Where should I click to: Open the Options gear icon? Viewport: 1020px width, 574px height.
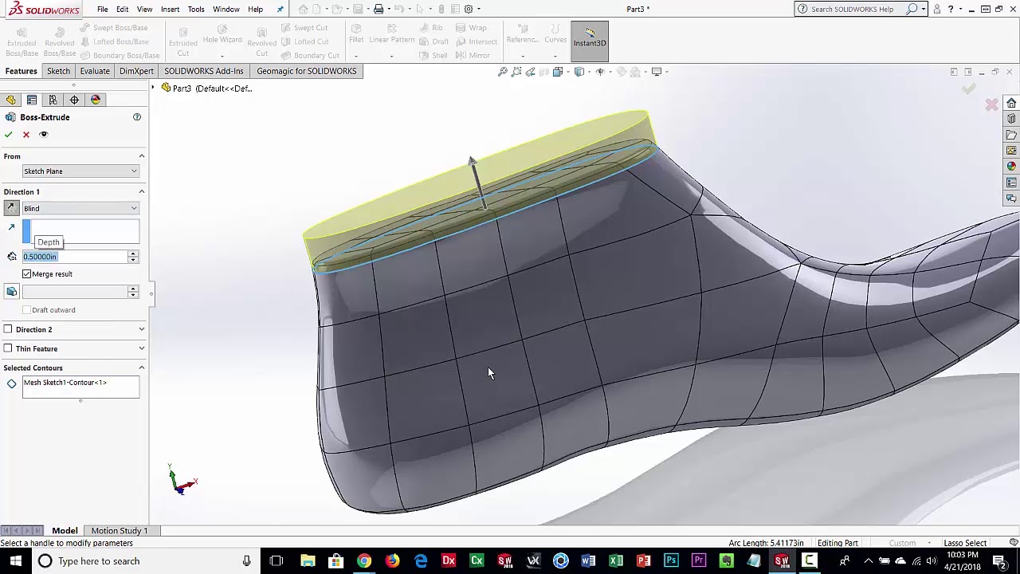[x=469, y=9]
